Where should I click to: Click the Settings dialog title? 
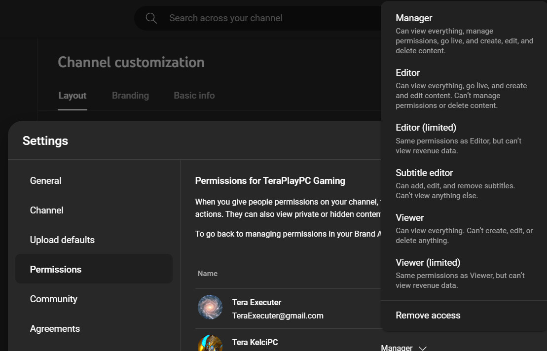45,141
